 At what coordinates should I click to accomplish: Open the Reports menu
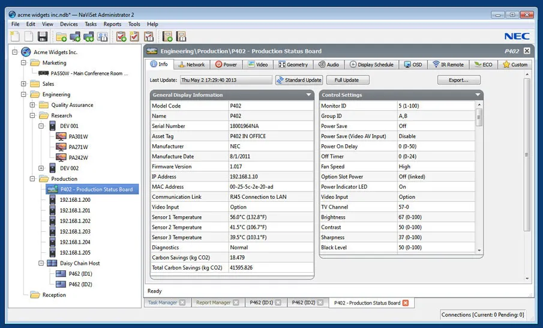click(x=112, y=24)
